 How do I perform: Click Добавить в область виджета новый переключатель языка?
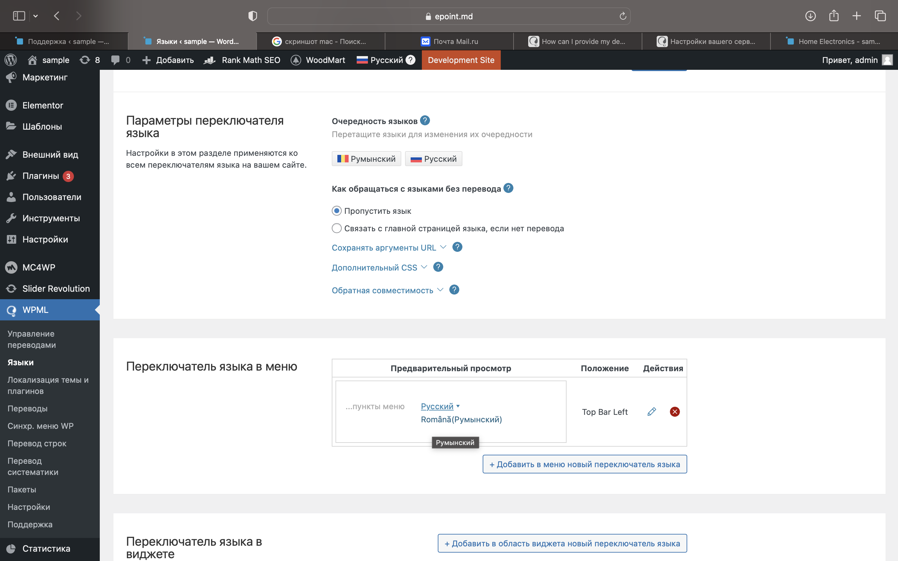coord(562,543)
